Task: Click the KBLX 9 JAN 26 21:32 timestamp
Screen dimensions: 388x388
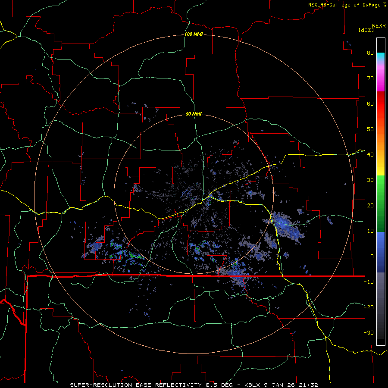Action: click(x=281, y=385)
